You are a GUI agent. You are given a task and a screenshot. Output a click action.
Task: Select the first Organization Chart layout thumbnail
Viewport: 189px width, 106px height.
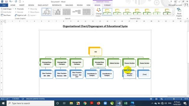pos(47,12)
